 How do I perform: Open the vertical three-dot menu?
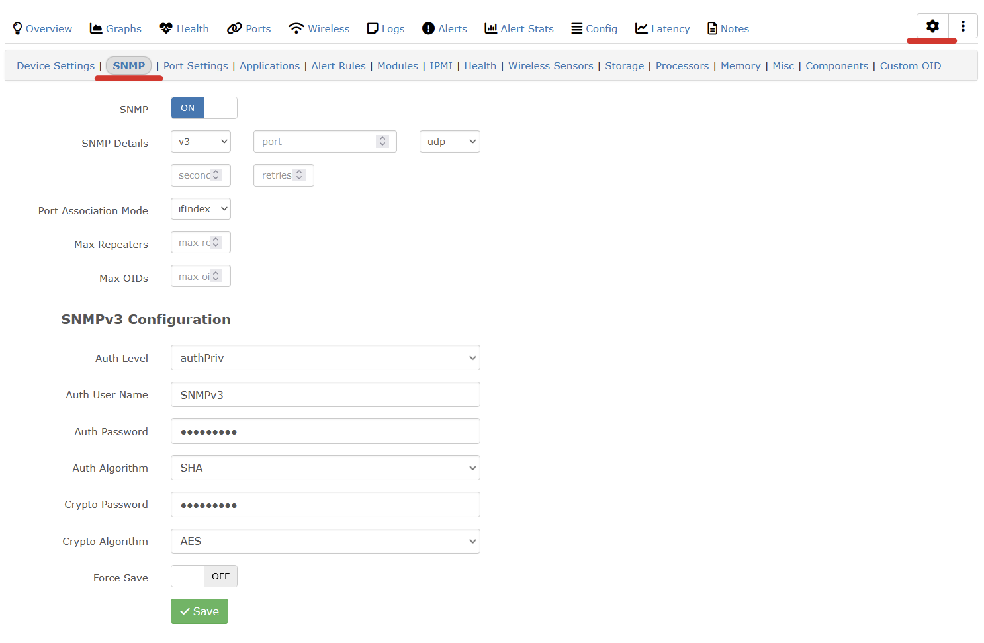point(963,26)
